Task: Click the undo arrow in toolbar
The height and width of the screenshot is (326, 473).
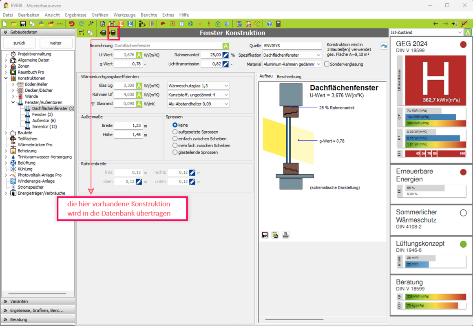Action: tap(72, 24)
